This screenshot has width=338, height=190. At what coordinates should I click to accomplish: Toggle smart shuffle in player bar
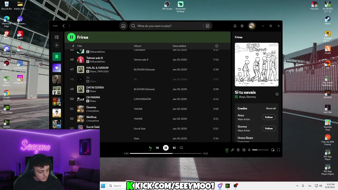(x=150, y=148)
